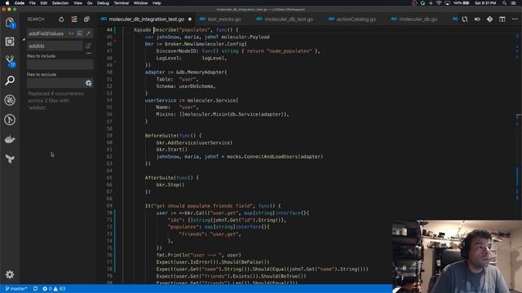The height and width of the screenshot is (293, 522).
Task: Select the Search magnifier in activity bar
Action: tap(10, 81)
